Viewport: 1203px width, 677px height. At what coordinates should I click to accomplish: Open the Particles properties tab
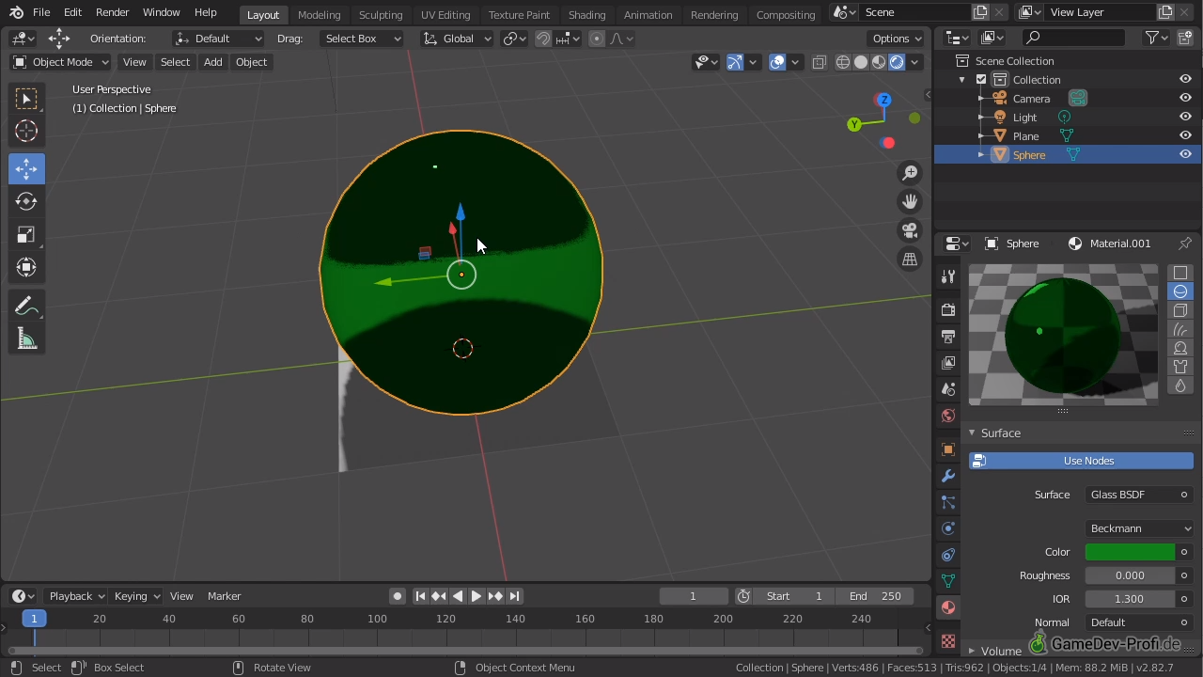[x=948, y=502]
